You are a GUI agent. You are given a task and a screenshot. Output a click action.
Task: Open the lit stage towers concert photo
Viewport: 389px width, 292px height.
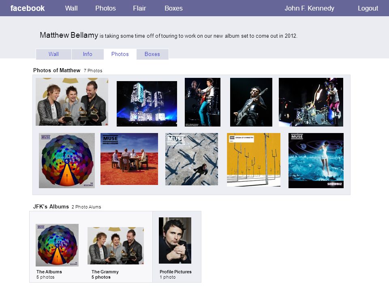147,104
